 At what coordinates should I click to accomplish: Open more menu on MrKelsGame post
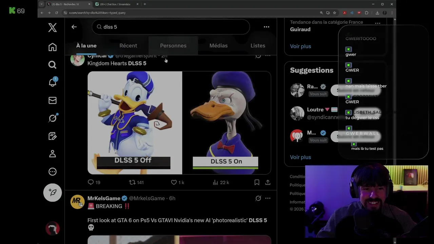coord(268,198)
